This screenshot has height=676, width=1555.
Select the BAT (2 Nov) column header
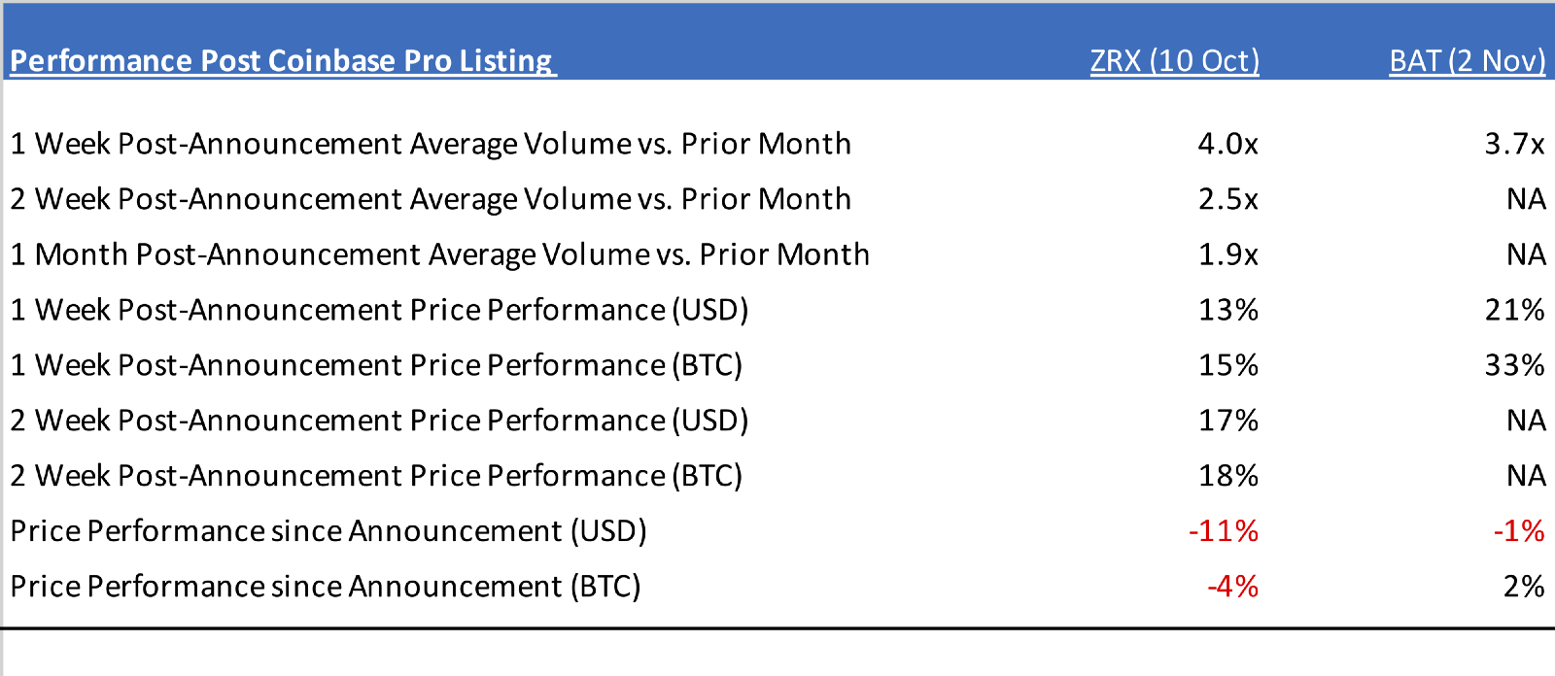(x=1467, y=60)
